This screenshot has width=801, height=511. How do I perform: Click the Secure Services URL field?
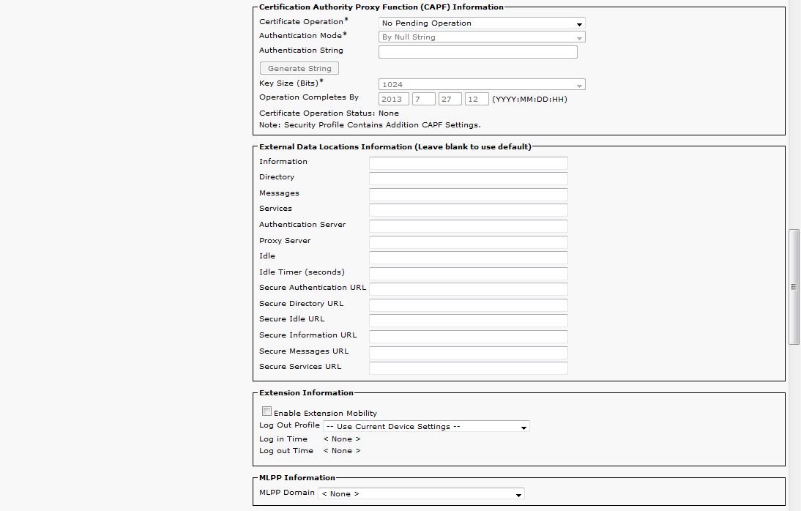click(468, 368)
